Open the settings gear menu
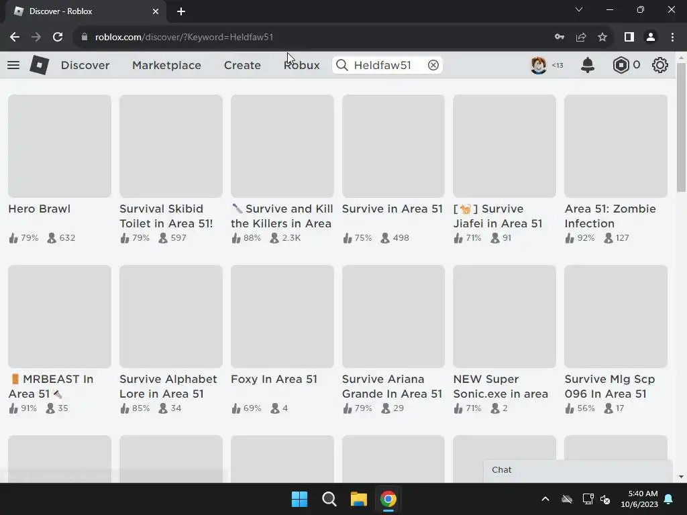The image size is (687, 515). pos(660,65)
